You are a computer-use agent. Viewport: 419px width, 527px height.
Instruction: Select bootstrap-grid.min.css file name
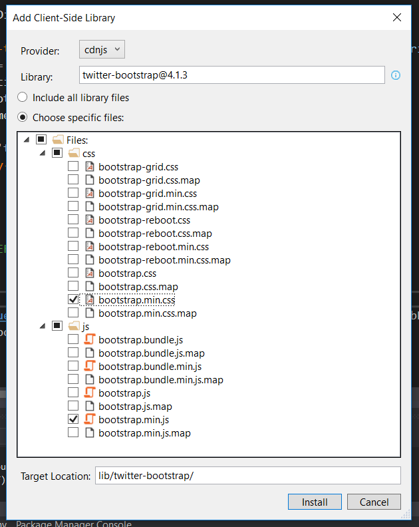(x=148, y=194)
